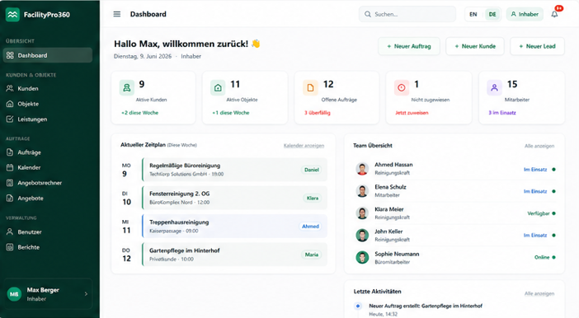
Task: Expand the Max Berger profile chevron
Action: click(86, 294)
